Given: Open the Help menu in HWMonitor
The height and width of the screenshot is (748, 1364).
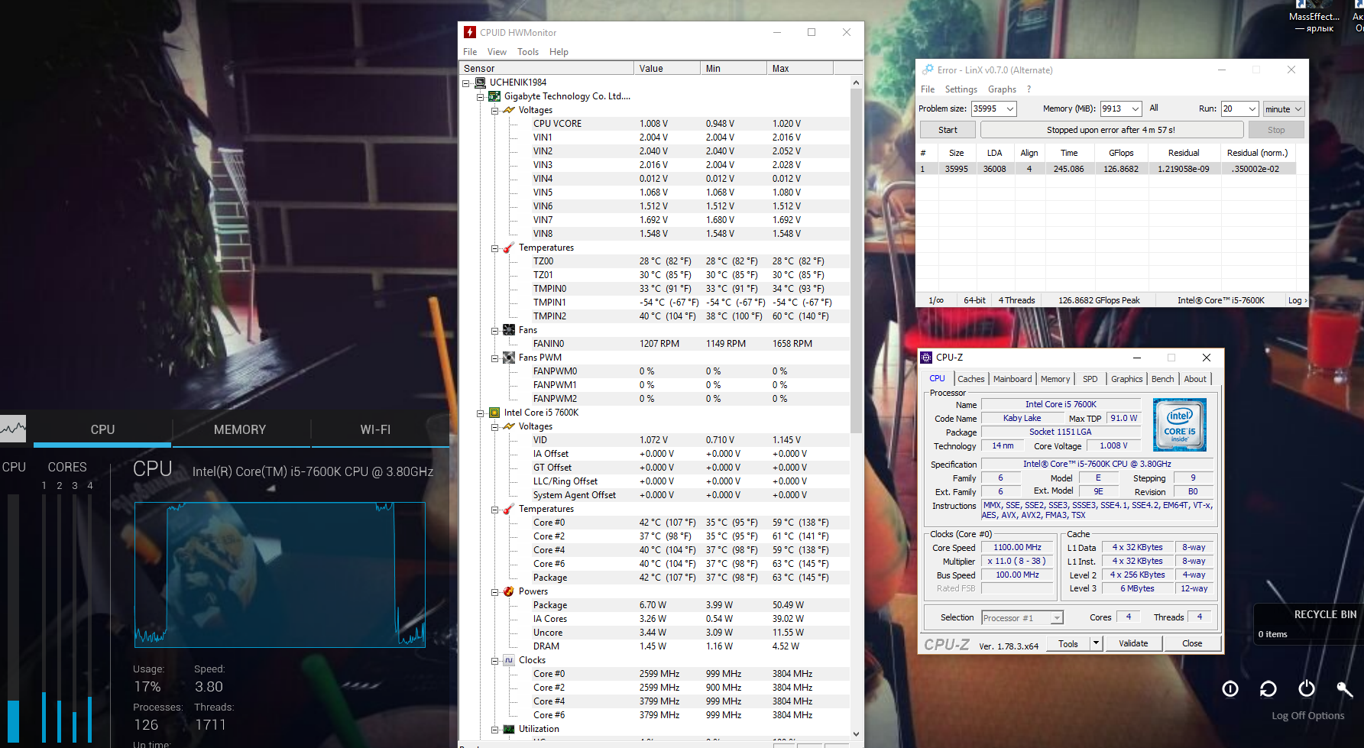Looking at the screenshot, I should click(x=559, y=52).
